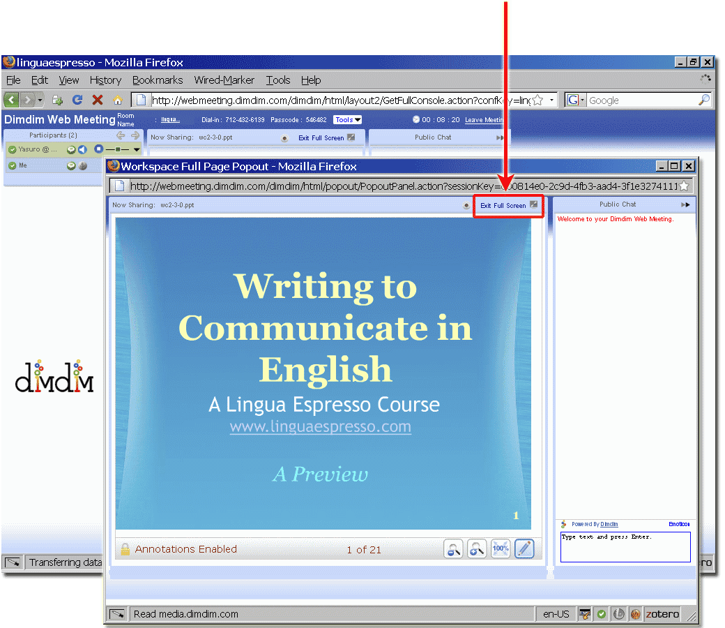Reload the page with the blue arrow
Screen dimensions: 725x628
[77, 100]
